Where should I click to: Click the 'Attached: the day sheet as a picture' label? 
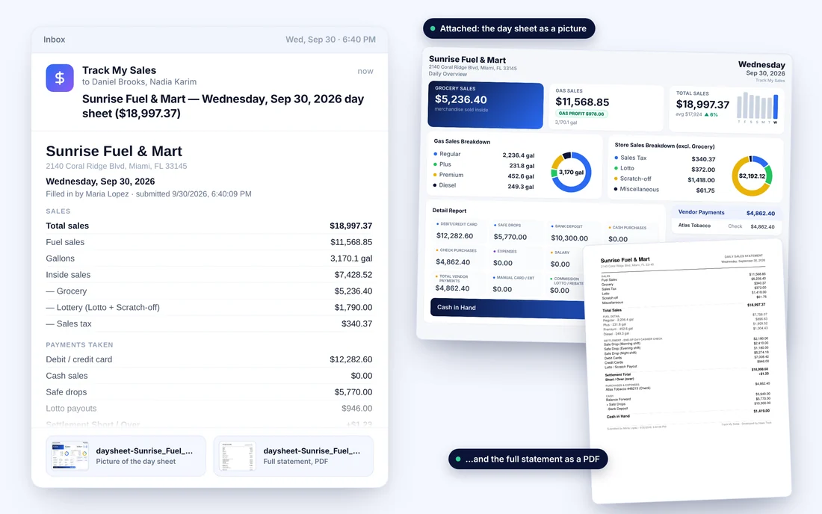point(509,29)
